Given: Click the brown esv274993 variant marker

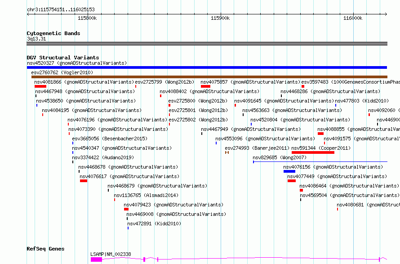Looking at the screenshot, I should pos(227,152).
